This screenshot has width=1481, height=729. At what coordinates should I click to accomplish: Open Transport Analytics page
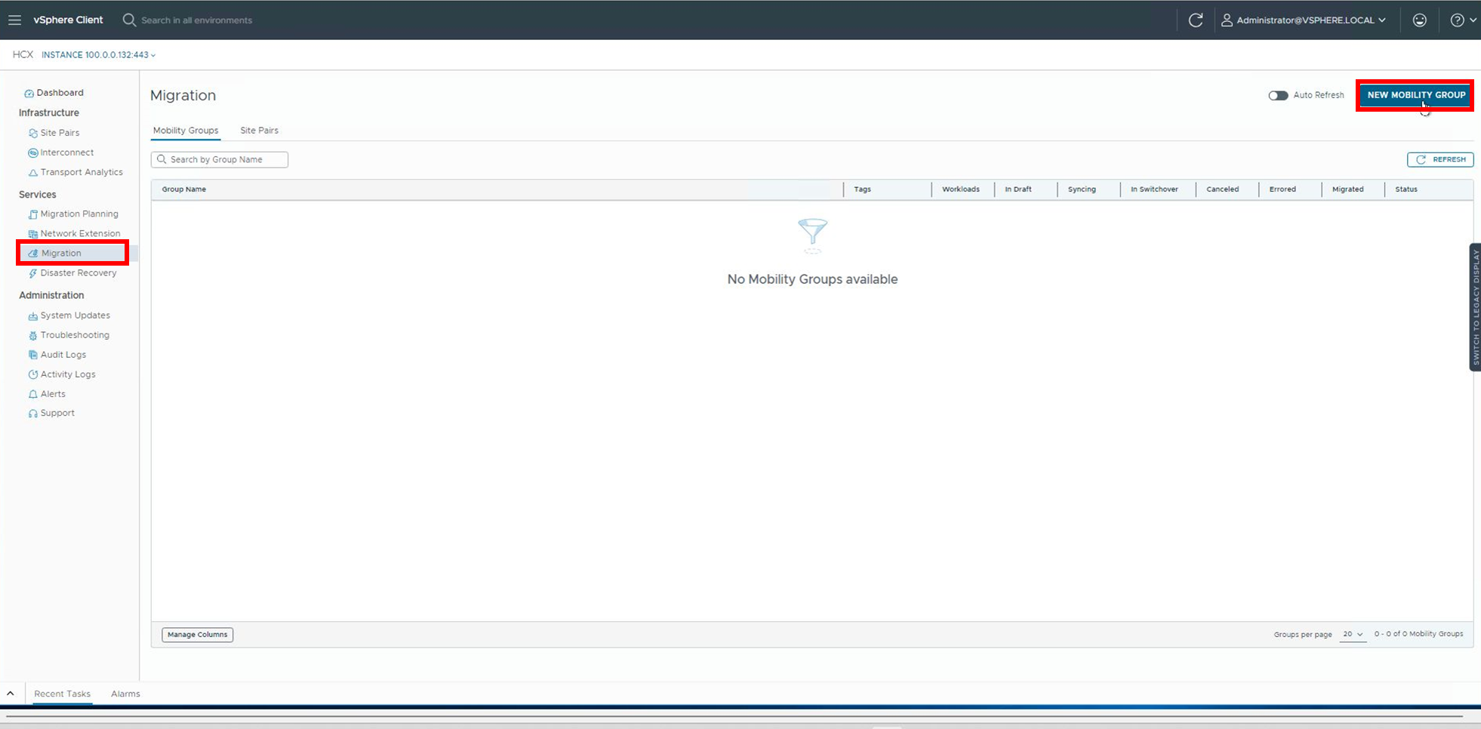(x=81, y=172)
